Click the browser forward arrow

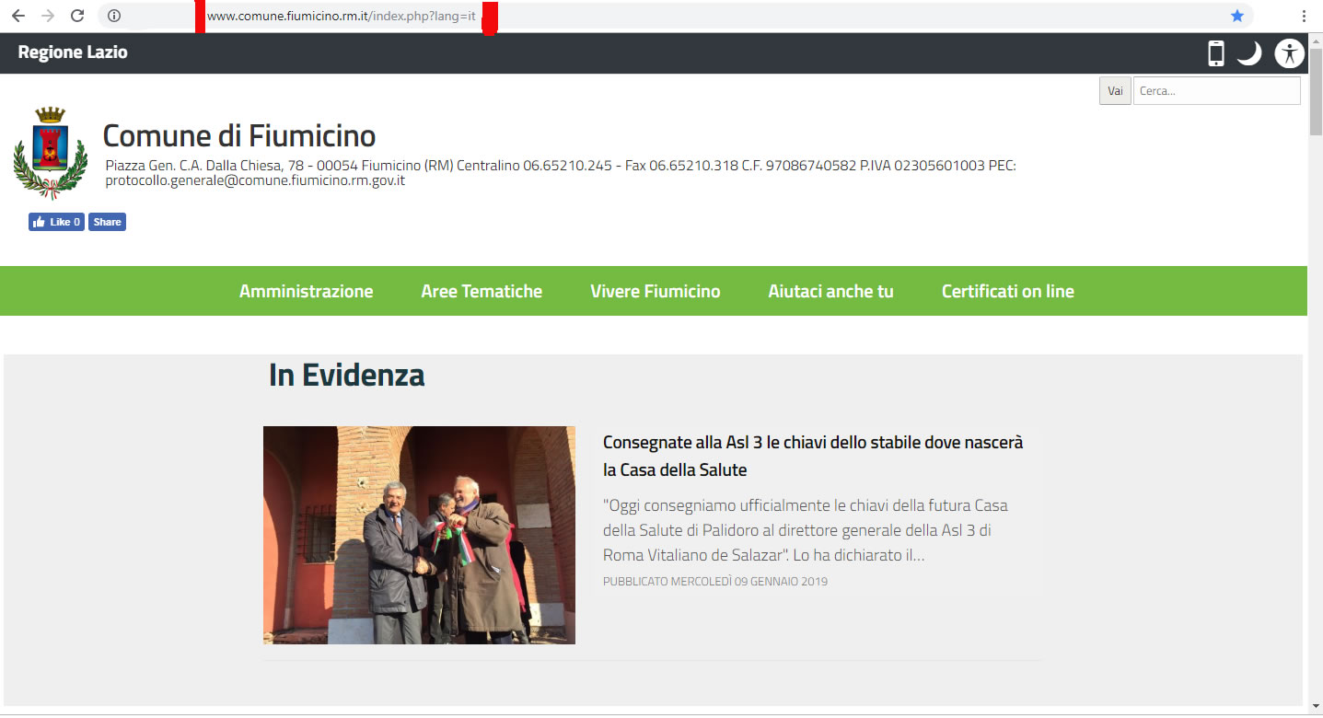coord(48,16)
